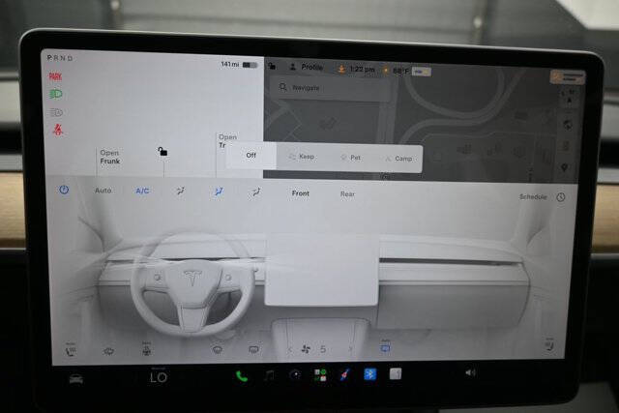
Task: Select Camp mode option
Action: coord(398,159)
